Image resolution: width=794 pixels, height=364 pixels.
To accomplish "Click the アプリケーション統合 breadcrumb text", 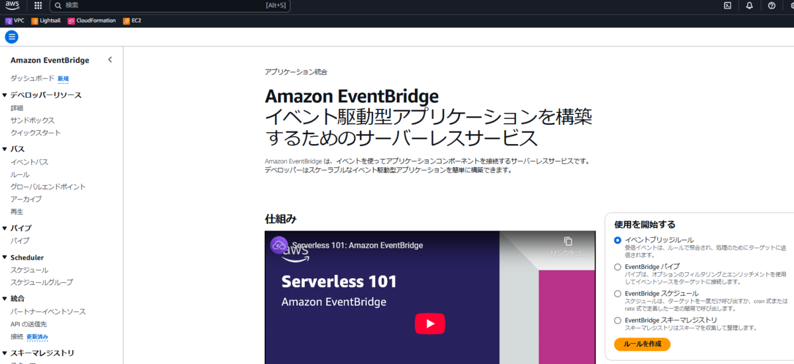I will coord(296,71).
